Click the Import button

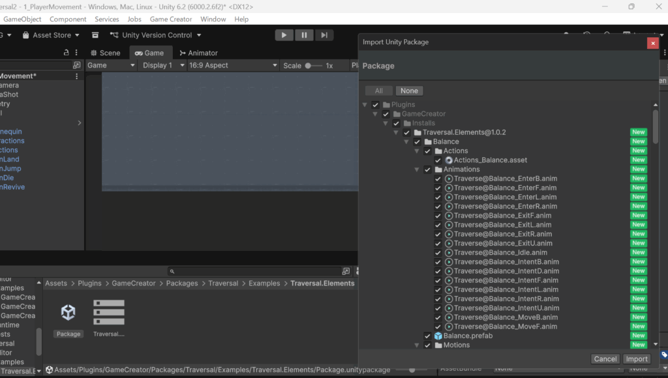(x=637, y=358)
